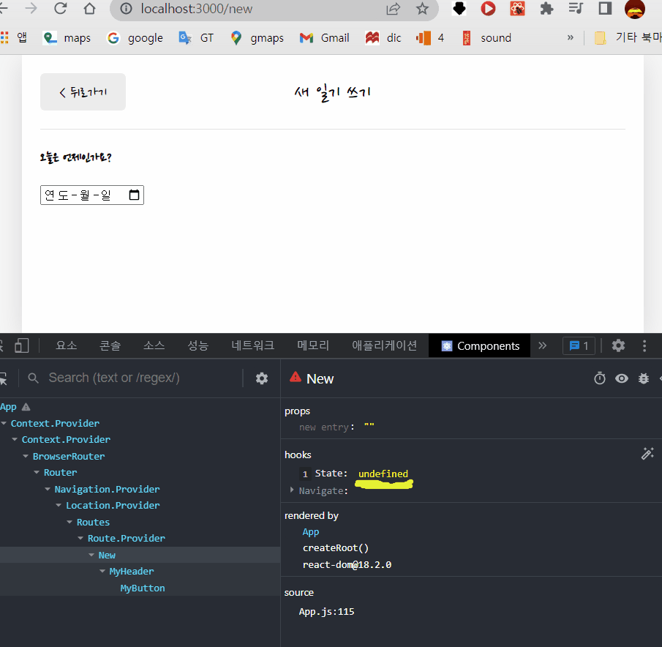
Task: Open the console issues counter badge
Action: [579, 346]
